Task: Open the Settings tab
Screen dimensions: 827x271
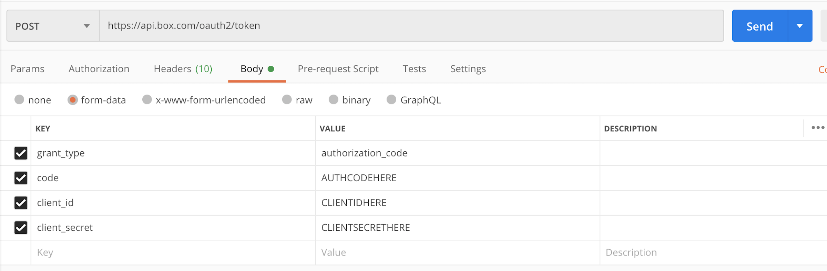Action: click(468, 69)
